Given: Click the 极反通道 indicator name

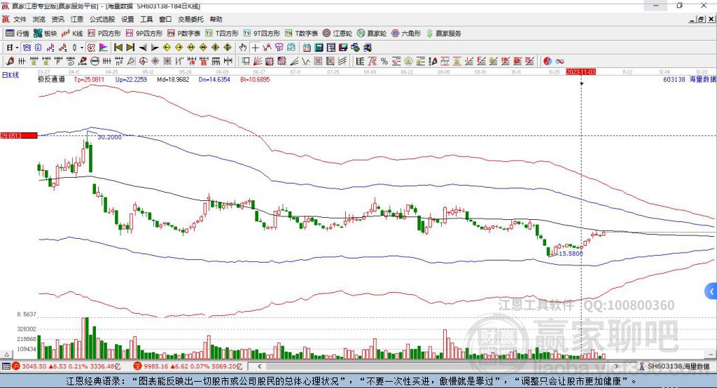Looking at the screenshot, I should 51,79.
